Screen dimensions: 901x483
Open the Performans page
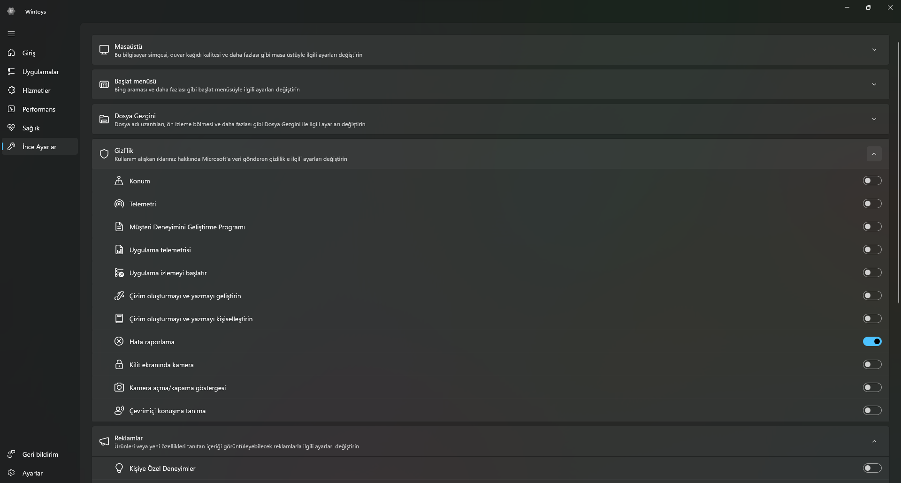coord(39,109)
